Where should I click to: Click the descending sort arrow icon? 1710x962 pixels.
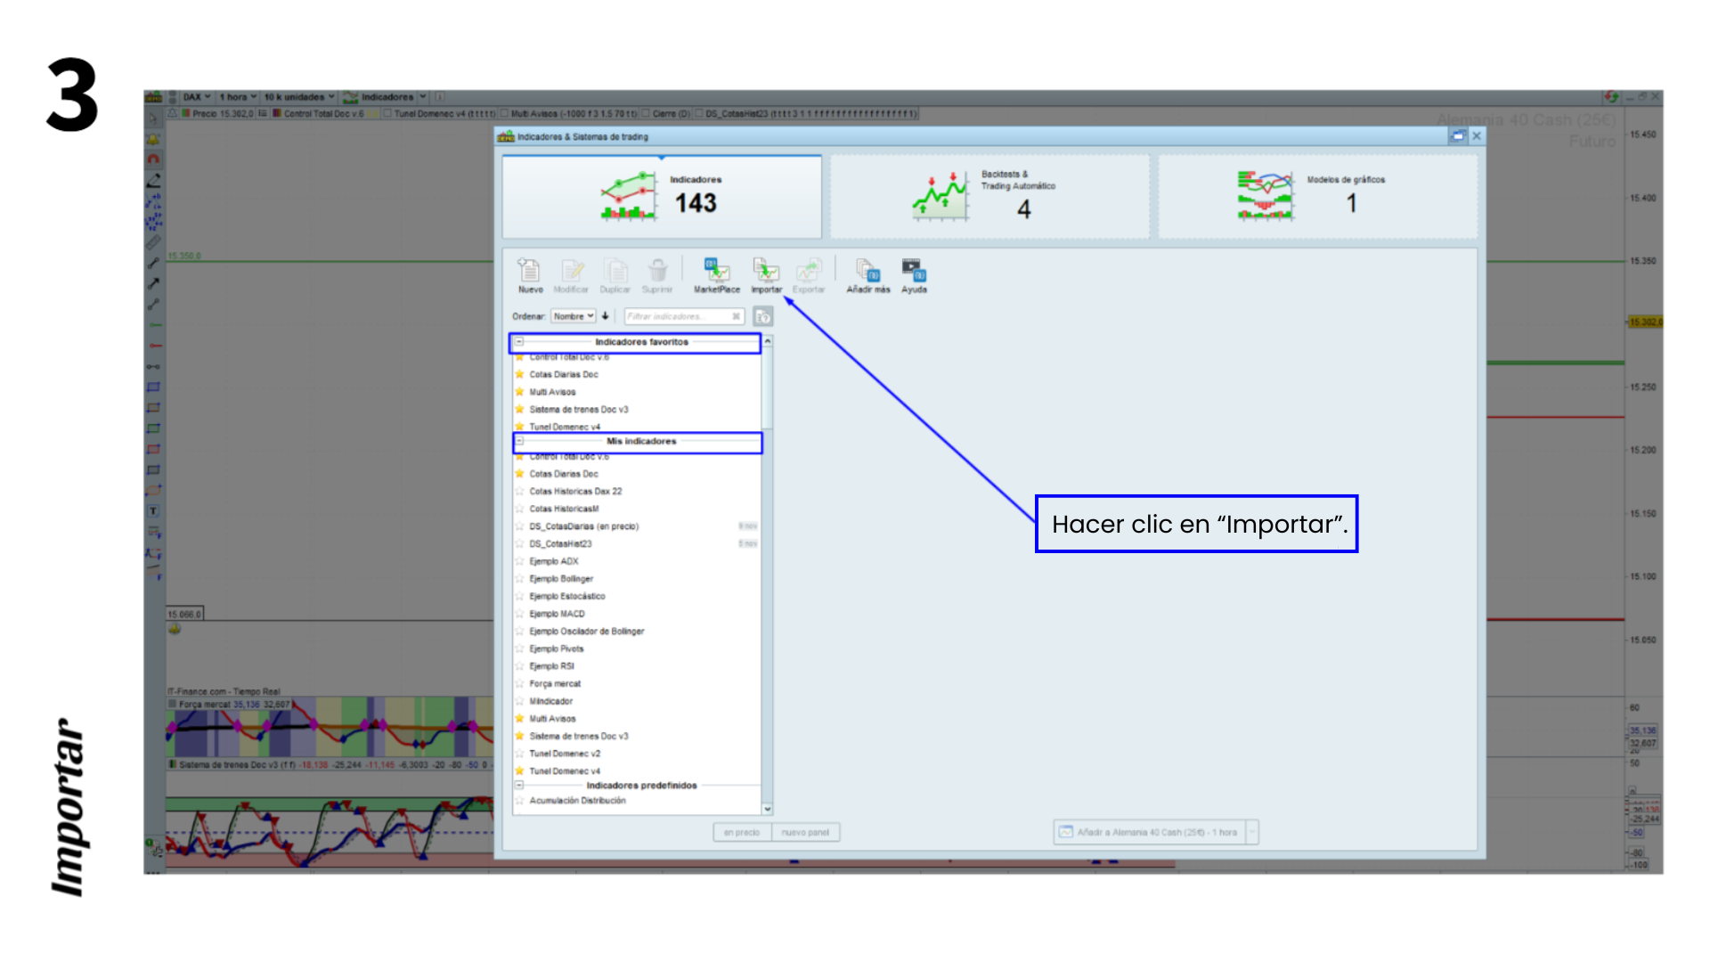pos(607,316)
